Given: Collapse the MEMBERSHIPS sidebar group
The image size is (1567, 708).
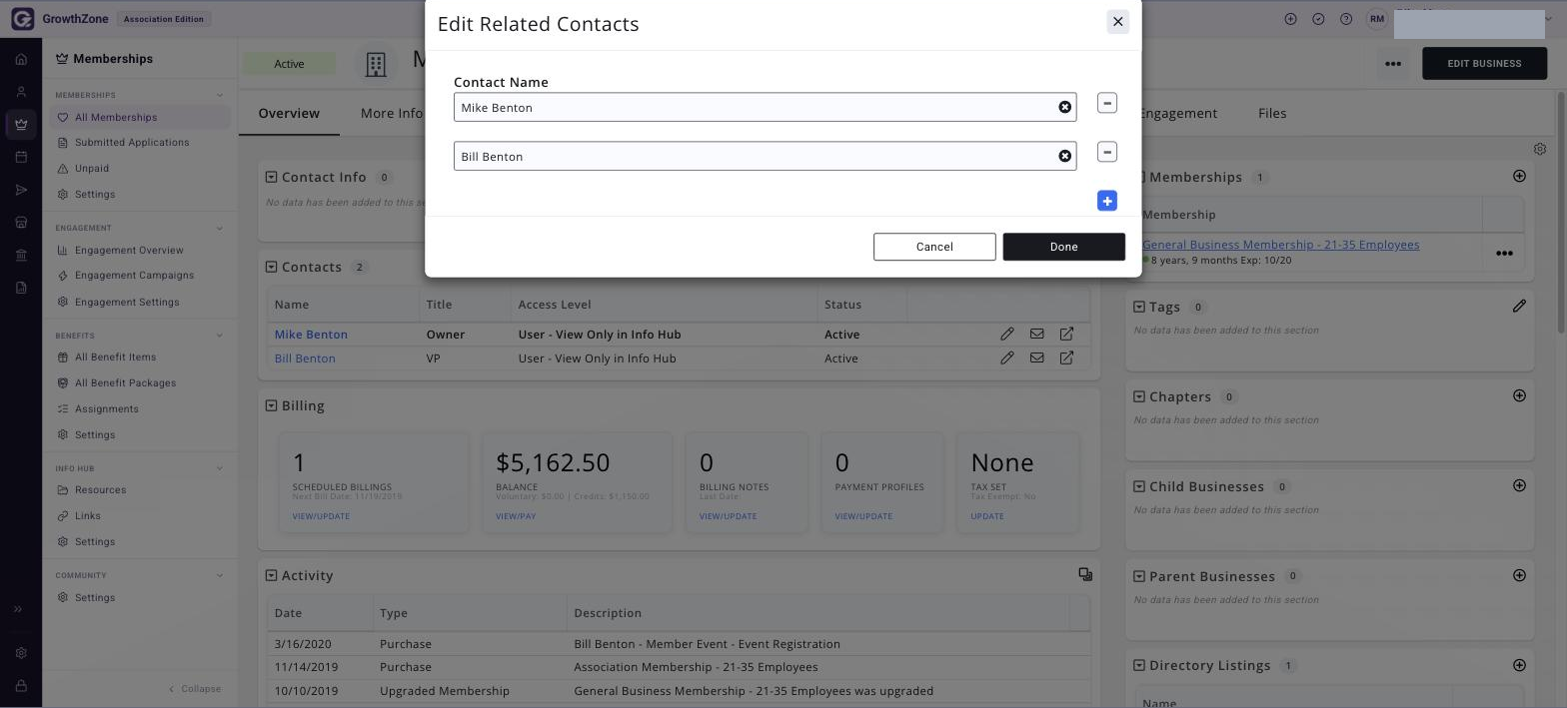Looking at the screenshot, I should tap(220, 95).
